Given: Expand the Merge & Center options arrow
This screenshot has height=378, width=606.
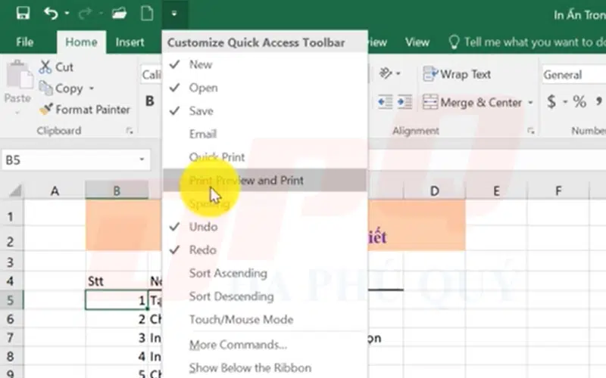Looking at the screenshot, I should tap(531, 102).
